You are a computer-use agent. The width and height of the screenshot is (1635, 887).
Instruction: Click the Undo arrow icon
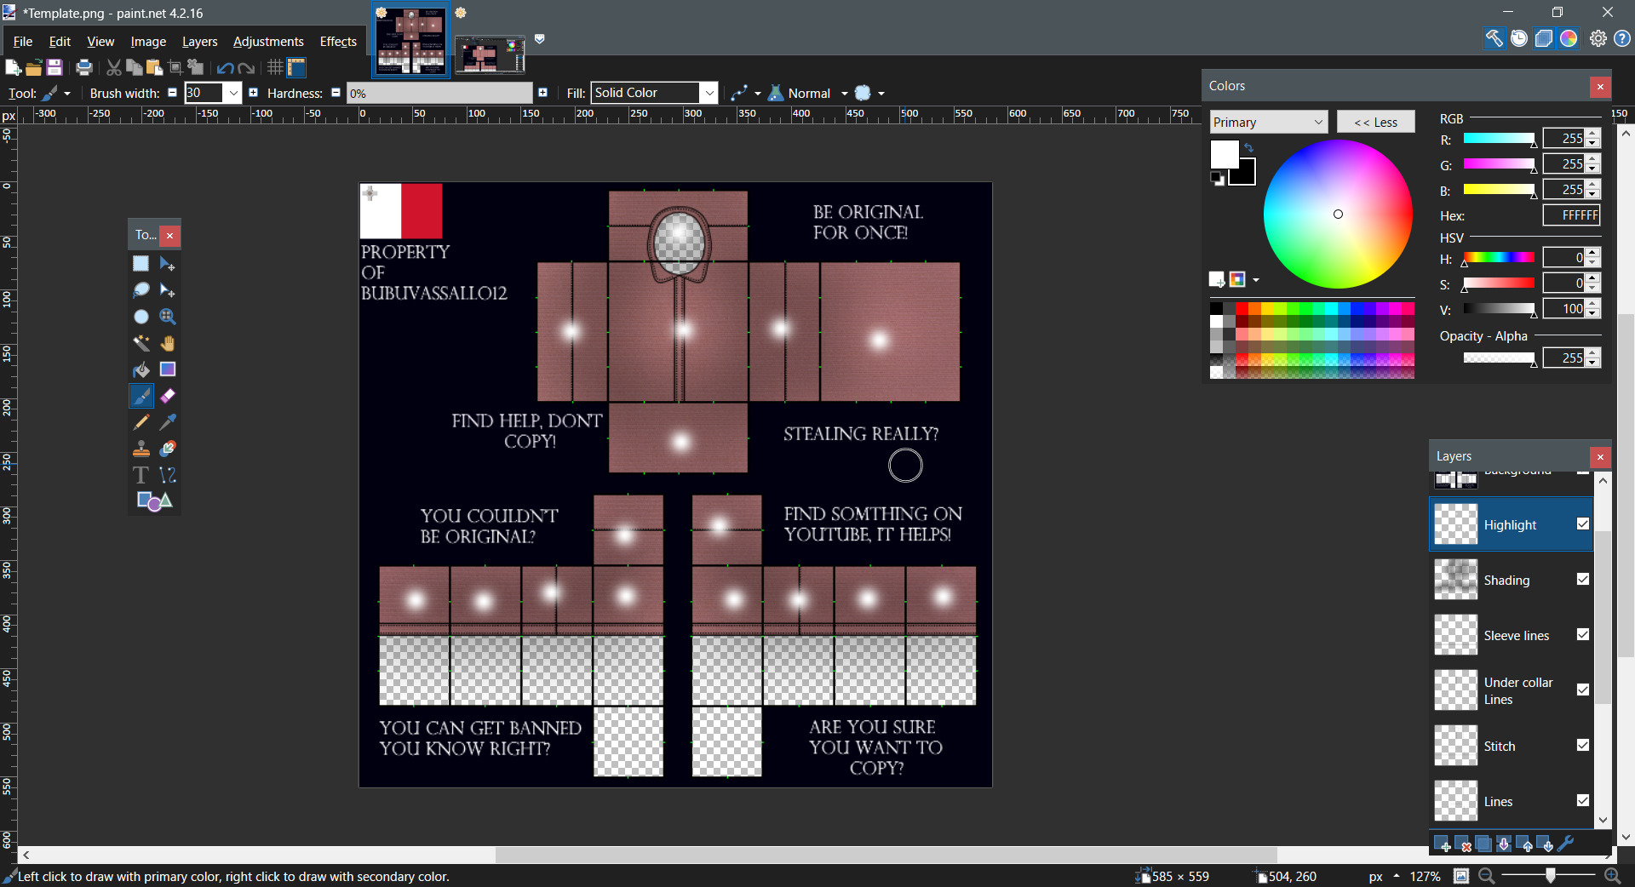click(225, 68)
